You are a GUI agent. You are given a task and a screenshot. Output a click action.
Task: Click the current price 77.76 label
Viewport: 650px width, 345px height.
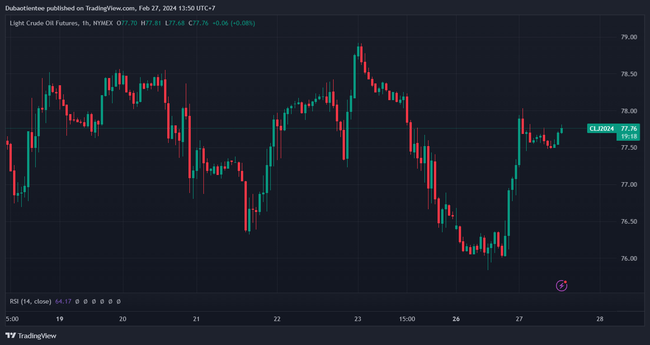[x=629, y=129]
